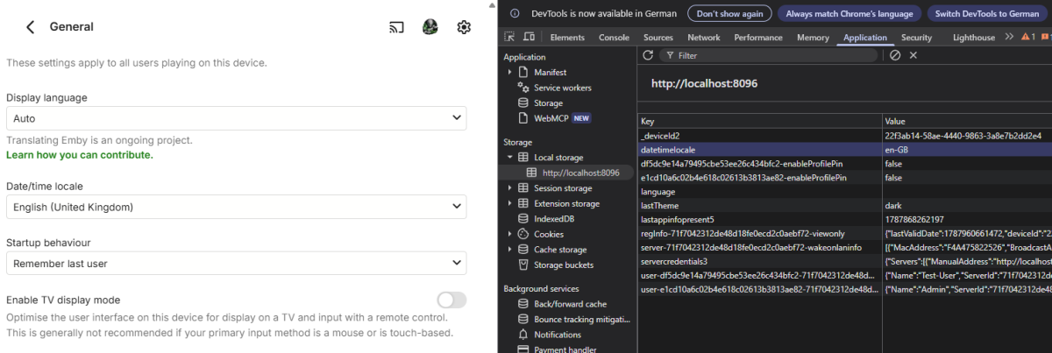The height and width of the screenshot is (353, 1052).
Task: Switch to the Network tab
Action: 704,38
